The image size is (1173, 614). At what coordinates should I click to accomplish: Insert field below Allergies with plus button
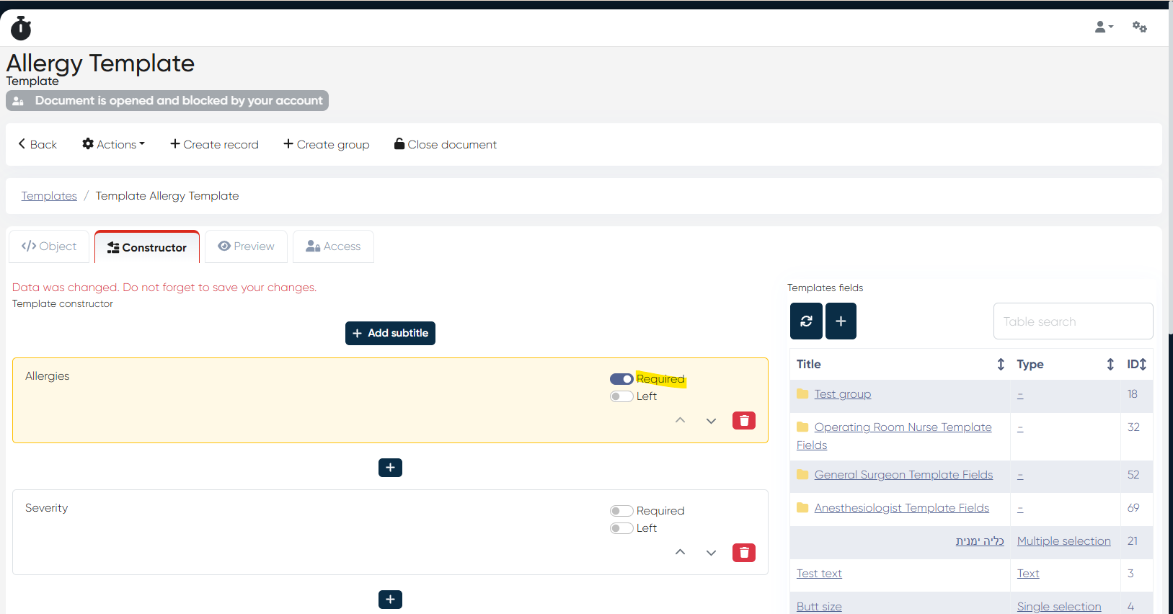[390, 468]
